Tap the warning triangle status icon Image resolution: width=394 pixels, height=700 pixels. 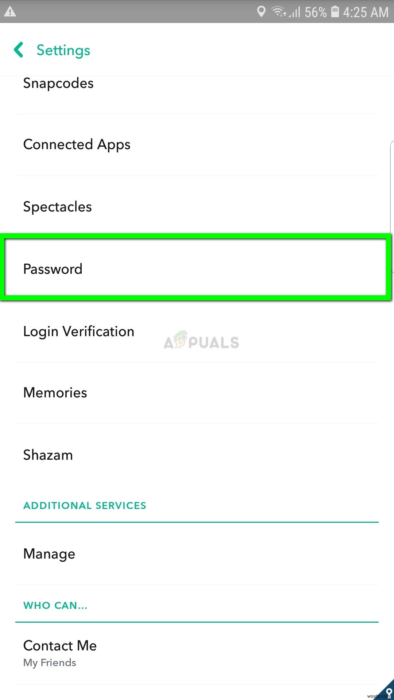(x=10, y=12)
